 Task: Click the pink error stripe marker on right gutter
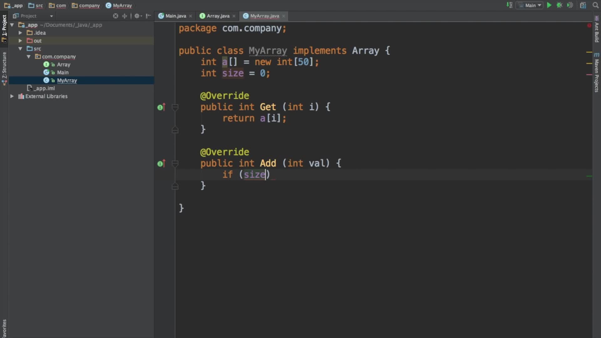click(x=589, y=74)
